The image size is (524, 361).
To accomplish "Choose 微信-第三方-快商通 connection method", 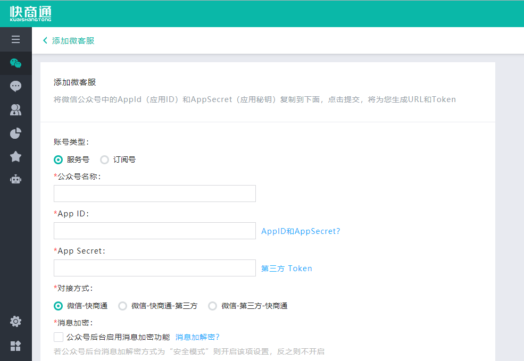I will click(x=213, y=306).
